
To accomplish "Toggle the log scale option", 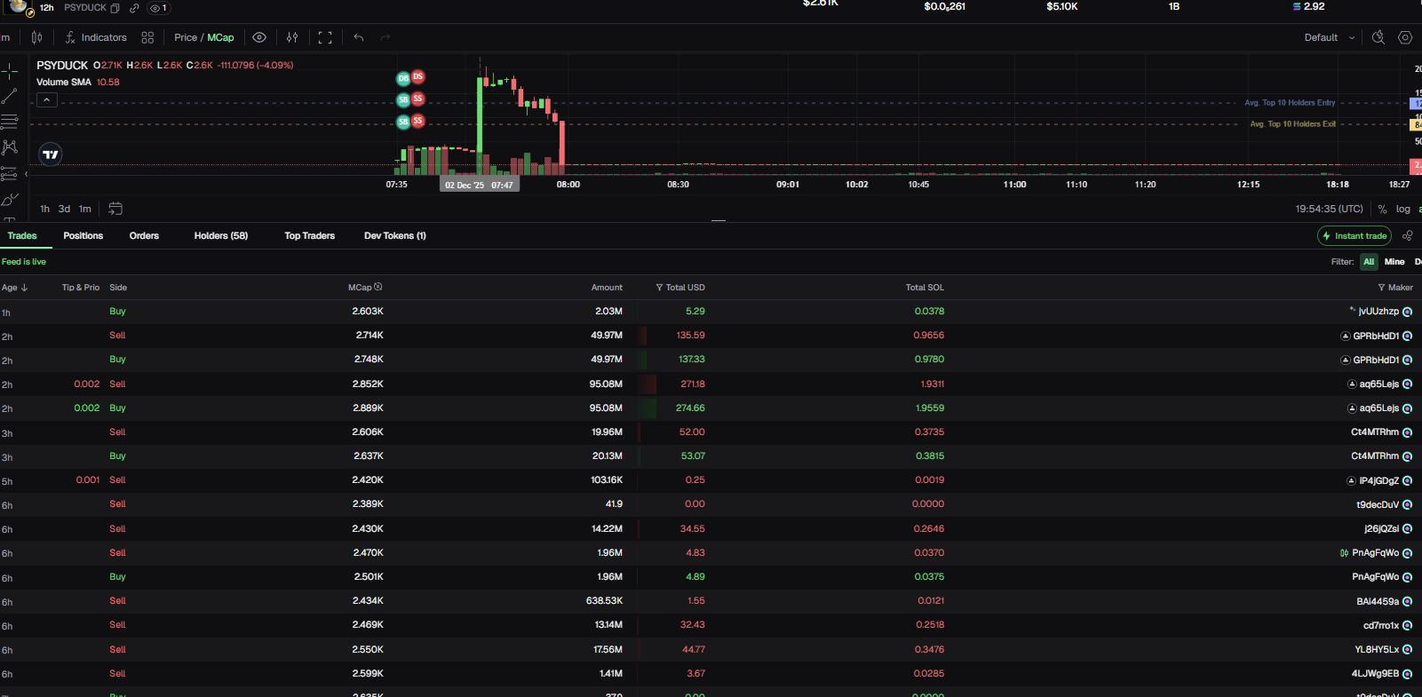I will coord(1403,210).
